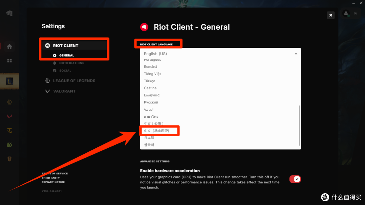The width and height of the screenshot is (365, 205).
Task: Open the Social settings tab
Action: pyautogui.click(x=65, y=70)
